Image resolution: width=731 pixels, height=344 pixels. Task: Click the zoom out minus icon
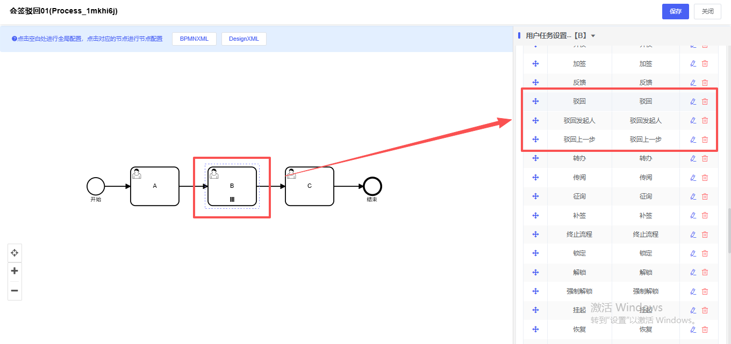15,291
